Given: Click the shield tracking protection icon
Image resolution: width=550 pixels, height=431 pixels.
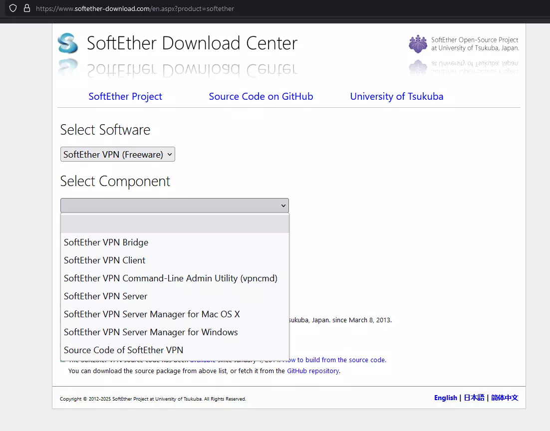Looking at the screenshot, I should (x=13, y=8).
